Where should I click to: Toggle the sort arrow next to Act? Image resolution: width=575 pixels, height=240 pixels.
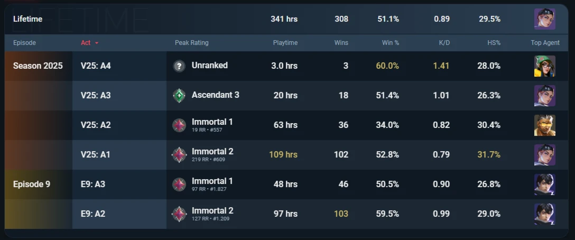click(x=97, y=43)
